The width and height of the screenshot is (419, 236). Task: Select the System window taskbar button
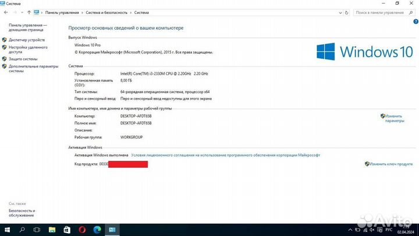point(112,230)
